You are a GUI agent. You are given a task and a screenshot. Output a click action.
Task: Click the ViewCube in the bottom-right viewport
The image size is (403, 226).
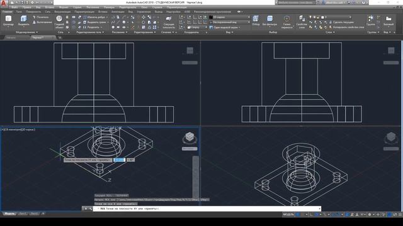pyautogui.click(x=391, y=137)
